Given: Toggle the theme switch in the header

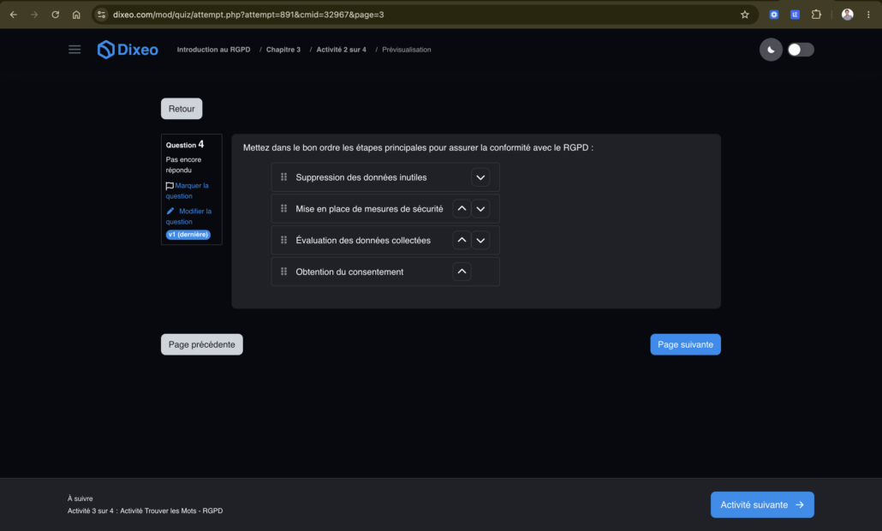Looking at the screenshot, I should [801, 50].
